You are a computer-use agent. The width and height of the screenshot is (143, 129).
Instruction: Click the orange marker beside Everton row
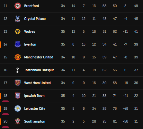(x=1, y=44)
